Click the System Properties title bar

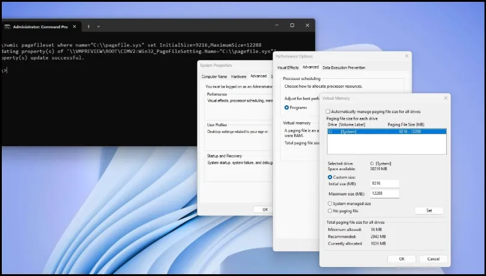pyautogui.click(x=235, y=66)
